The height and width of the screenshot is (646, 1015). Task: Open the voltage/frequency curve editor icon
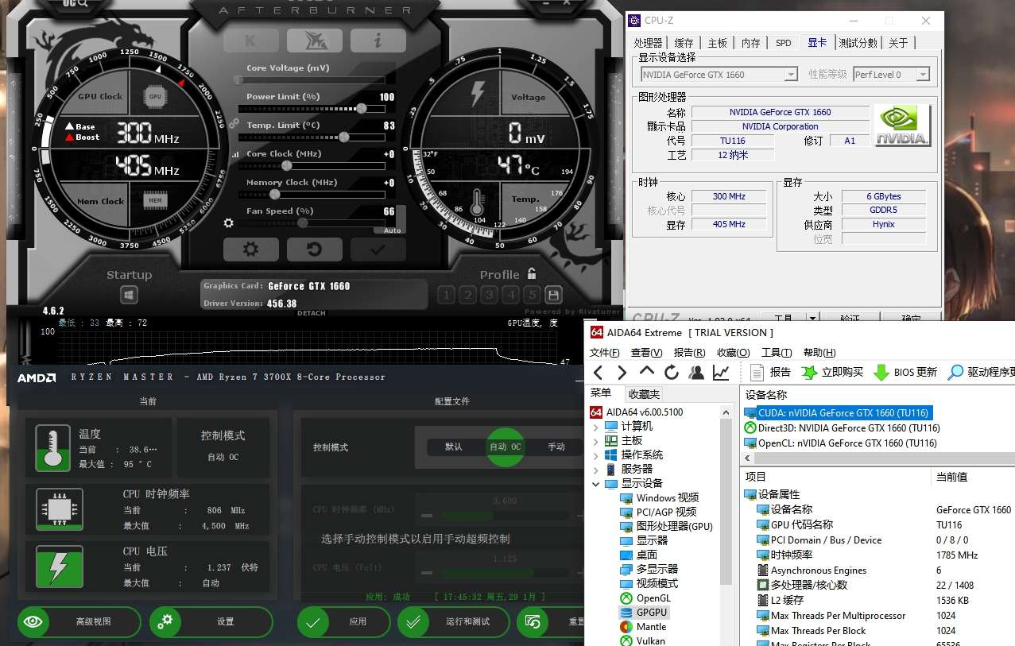pos(234,155)
